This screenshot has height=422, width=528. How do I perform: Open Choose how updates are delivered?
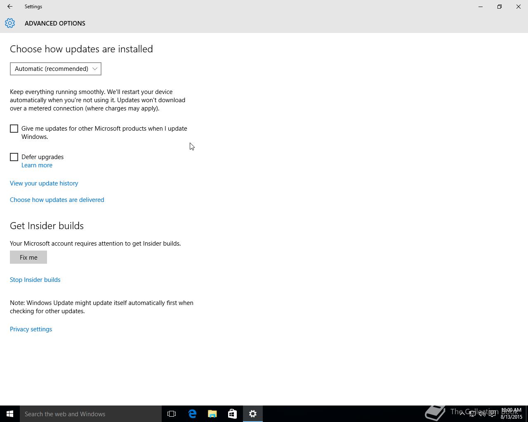57,200
